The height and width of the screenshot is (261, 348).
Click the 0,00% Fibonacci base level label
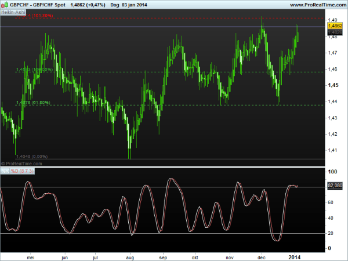[x=31, y=156]
